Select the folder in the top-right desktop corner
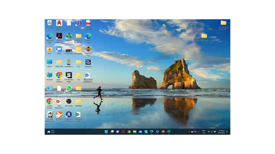The height and width of the screenshot is (154, 275). [223, 23]
